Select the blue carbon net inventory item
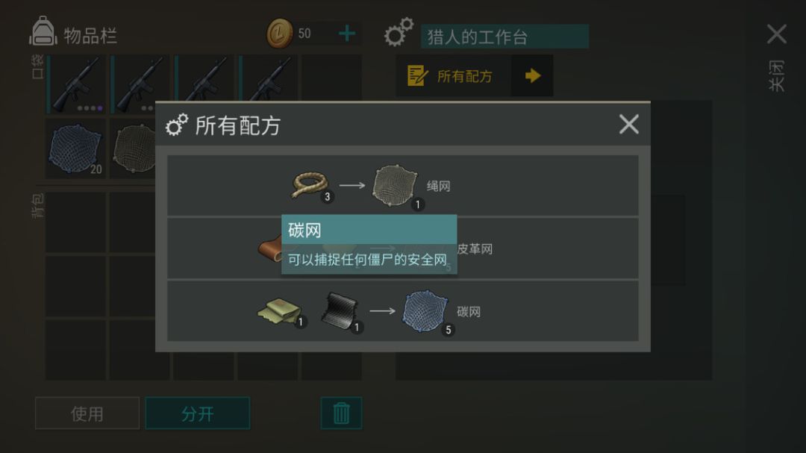 coord(75,149)
